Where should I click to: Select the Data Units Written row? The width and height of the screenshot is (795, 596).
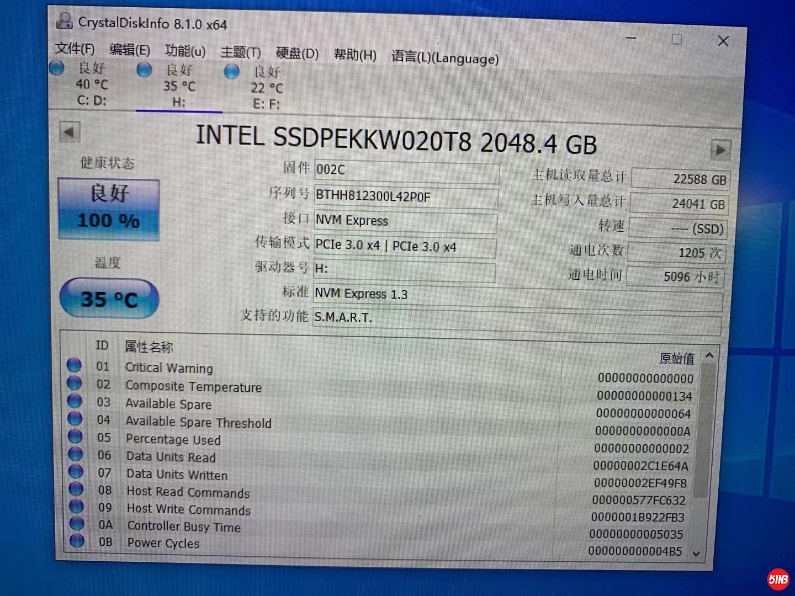click(381, 478)
